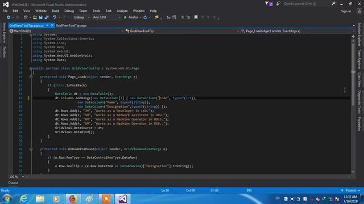The width and height of the screenshot is (364, 204).
Task: Switch to Firefox in the taskbar
Action: 73,199
